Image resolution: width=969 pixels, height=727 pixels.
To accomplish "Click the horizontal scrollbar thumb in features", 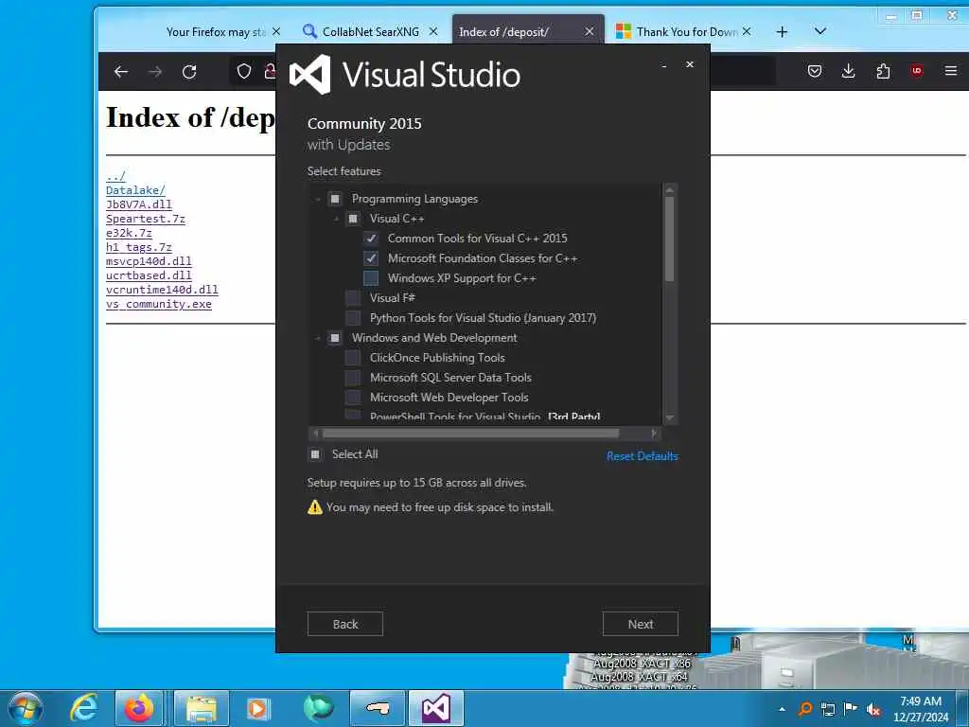I will (x=470, y=434).
